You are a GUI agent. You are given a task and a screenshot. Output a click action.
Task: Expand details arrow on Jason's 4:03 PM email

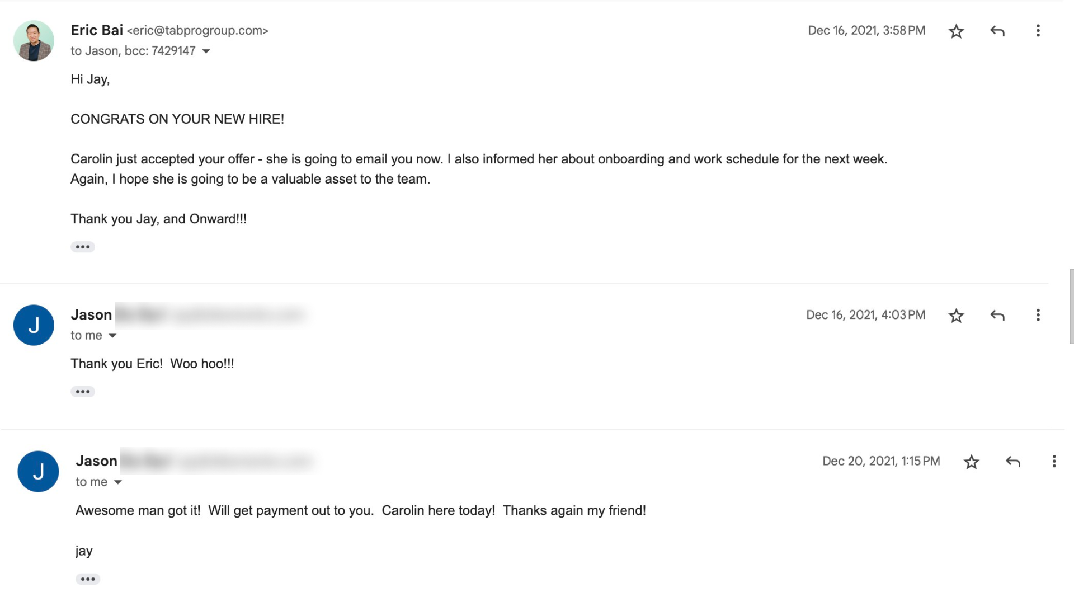(112, 336)
